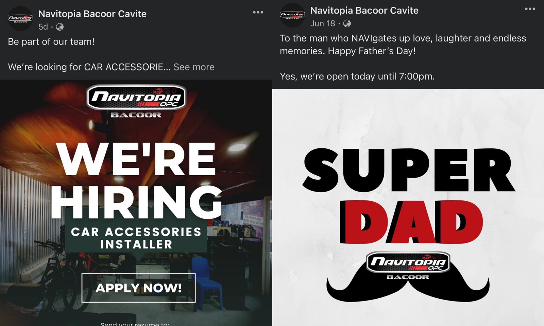This screenshot has width=544, height=326.
Task: Open Navitopia profile picture on Father's Day post
Action: (292, 15)
